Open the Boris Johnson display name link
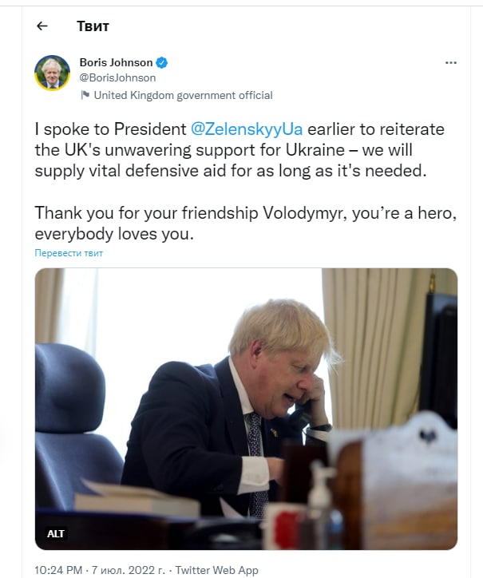Screen dimensions: 483x578 point(116,62)
